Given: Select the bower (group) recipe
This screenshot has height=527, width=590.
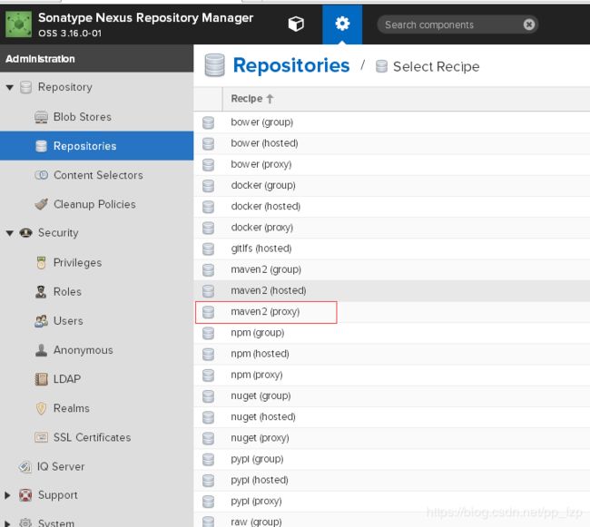Looking at the screenshot, I should (x=392, y=122).
